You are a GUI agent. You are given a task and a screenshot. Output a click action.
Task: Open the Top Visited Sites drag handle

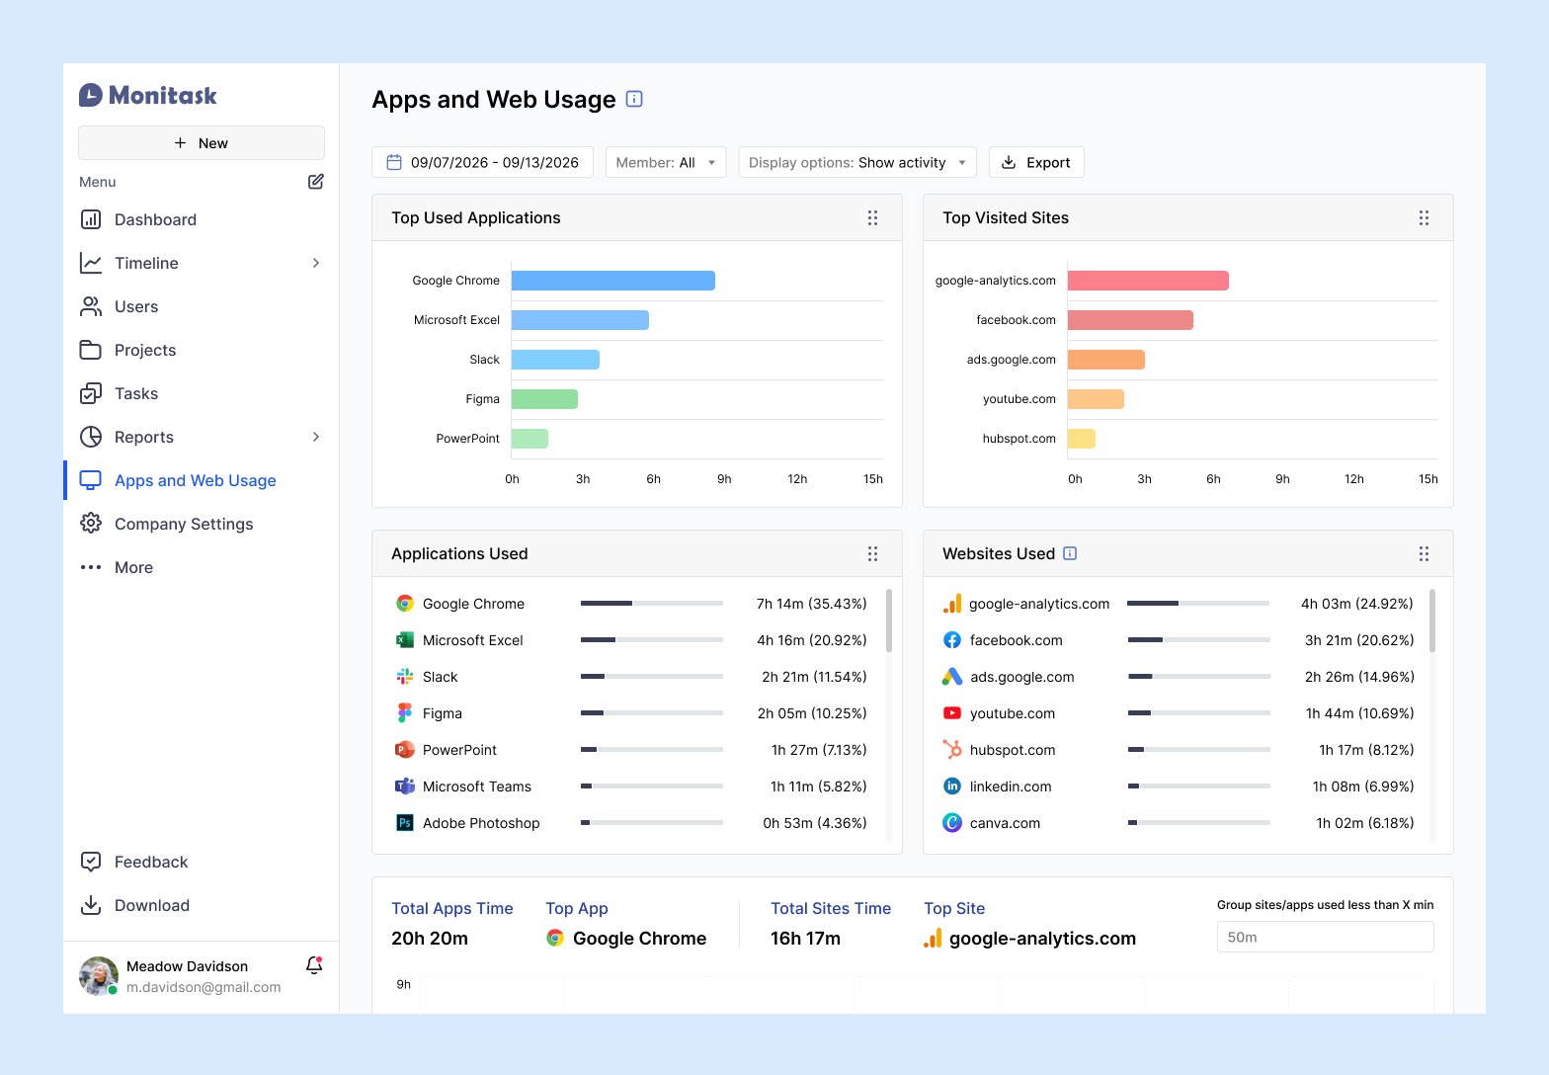pyautogui.click(x=1424, y=217)
